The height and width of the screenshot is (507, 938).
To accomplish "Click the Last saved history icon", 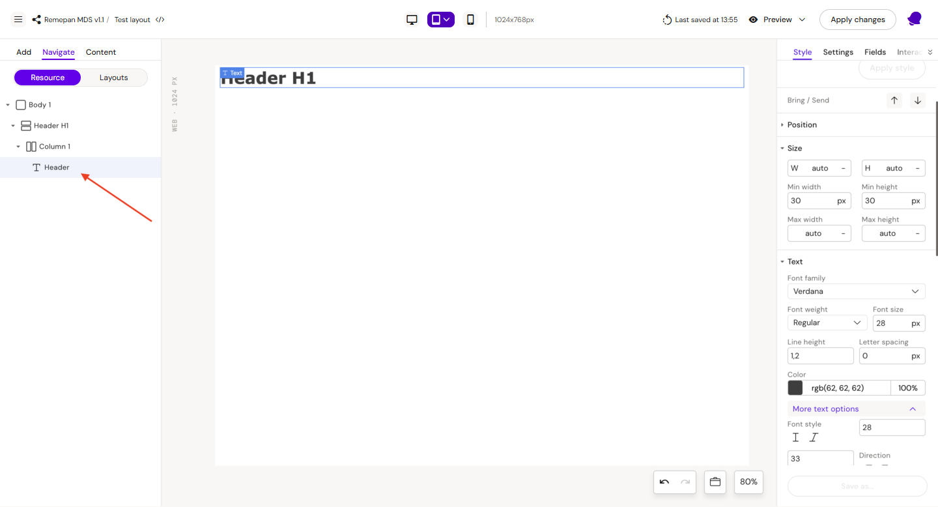I will [x=667, y=20].
